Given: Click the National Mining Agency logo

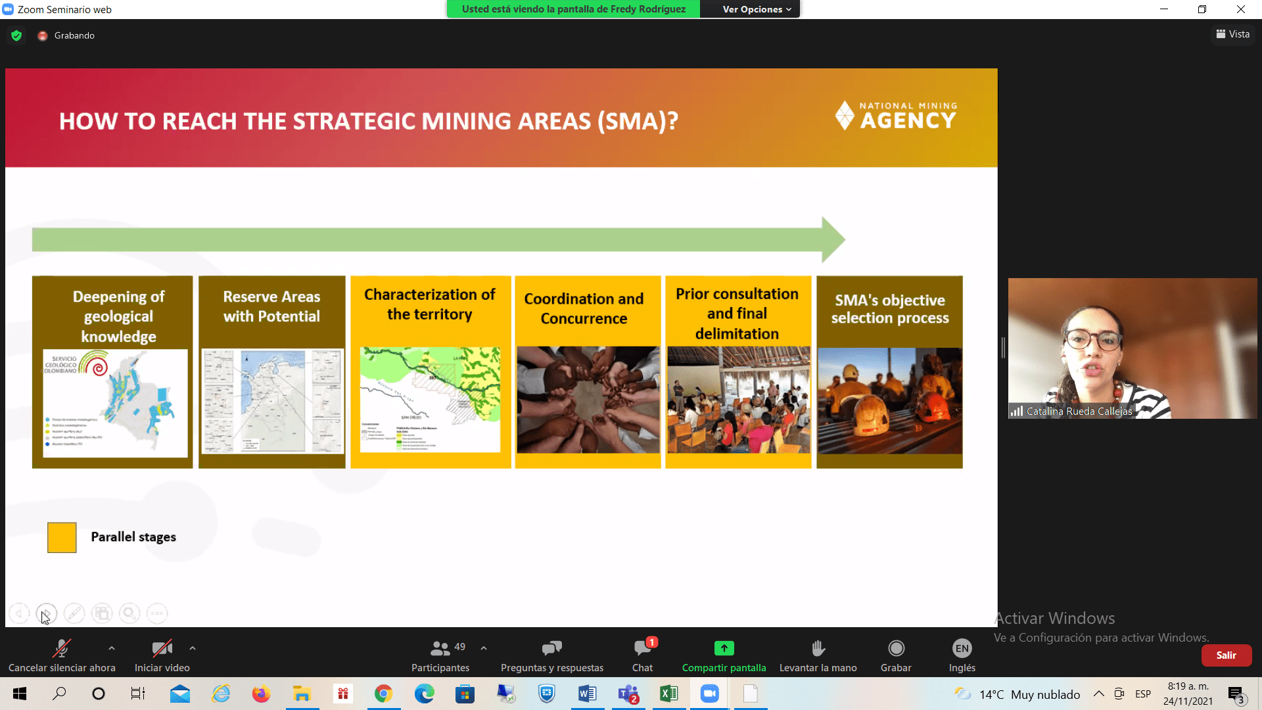Looking at the screenshot, I should [x=896, y=116].
